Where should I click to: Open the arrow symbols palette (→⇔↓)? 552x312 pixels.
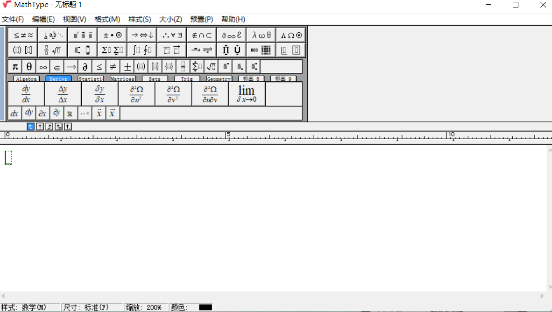(x=142, y=35)
